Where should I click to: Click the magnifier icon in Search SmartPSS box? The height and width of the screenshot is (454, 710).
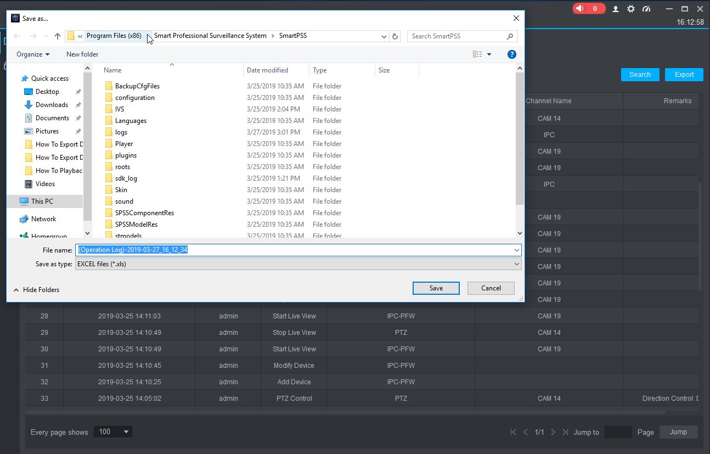click(x=510, y=36)
